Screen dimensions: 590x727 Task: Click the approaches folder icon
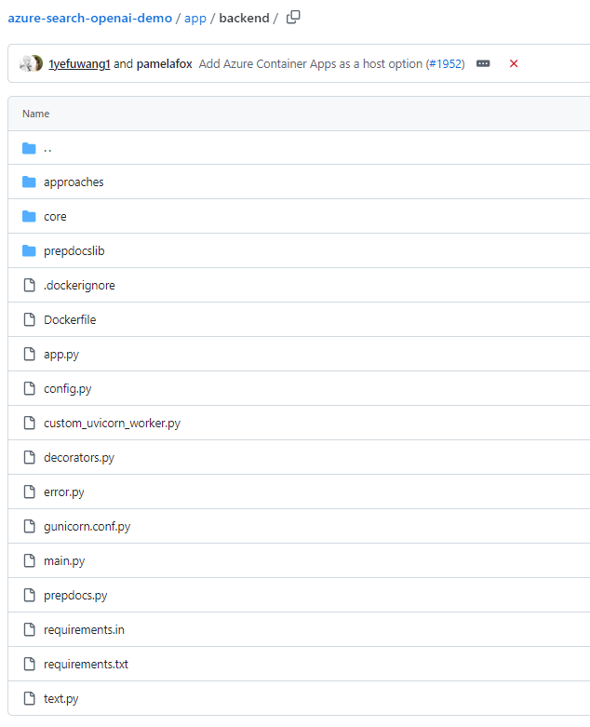pyautogui.click(x=29, y=182)
